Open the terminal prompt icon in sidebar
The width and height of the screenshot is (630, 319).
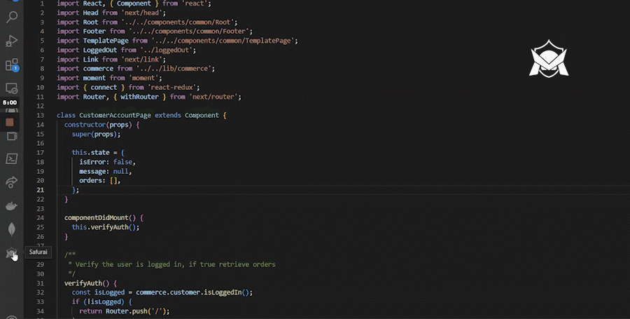click(12, 158)
